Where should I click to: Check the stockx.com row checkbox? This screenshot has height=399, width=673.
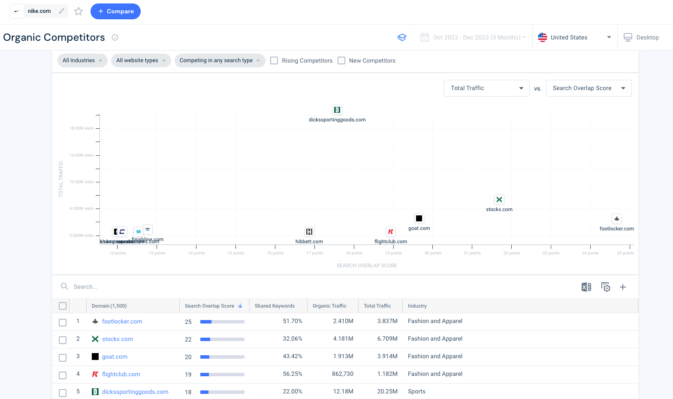click(x=63, y=340)
